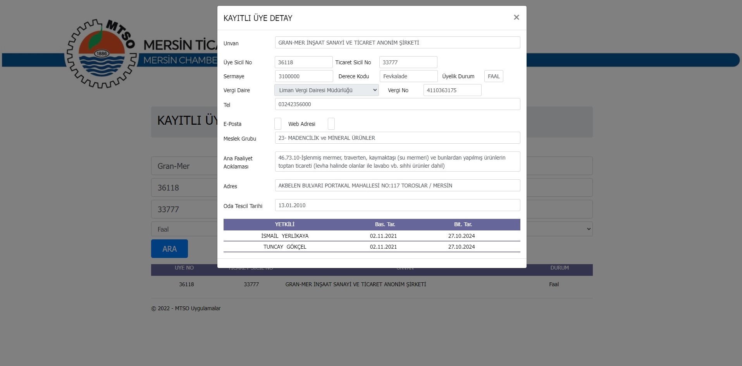Screen dimensions: 742x366
Task: Click the Vergi No field
Action: pos(452,90)
